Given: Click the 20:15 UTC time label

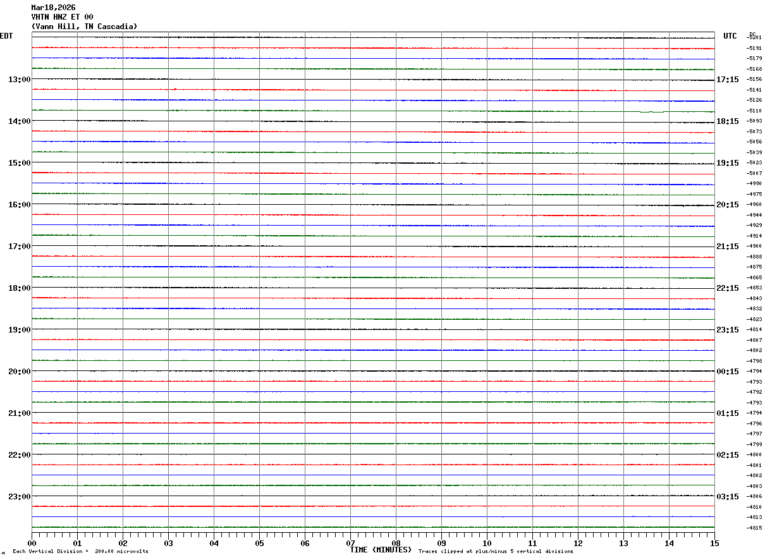Looking at the screenshot, I should [727, 205].
